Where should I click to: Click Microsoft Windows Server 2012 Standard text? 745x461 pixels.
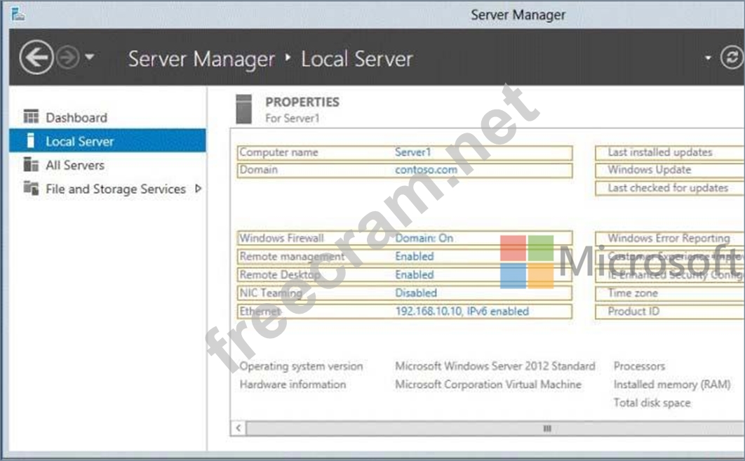tap(495, 366)
